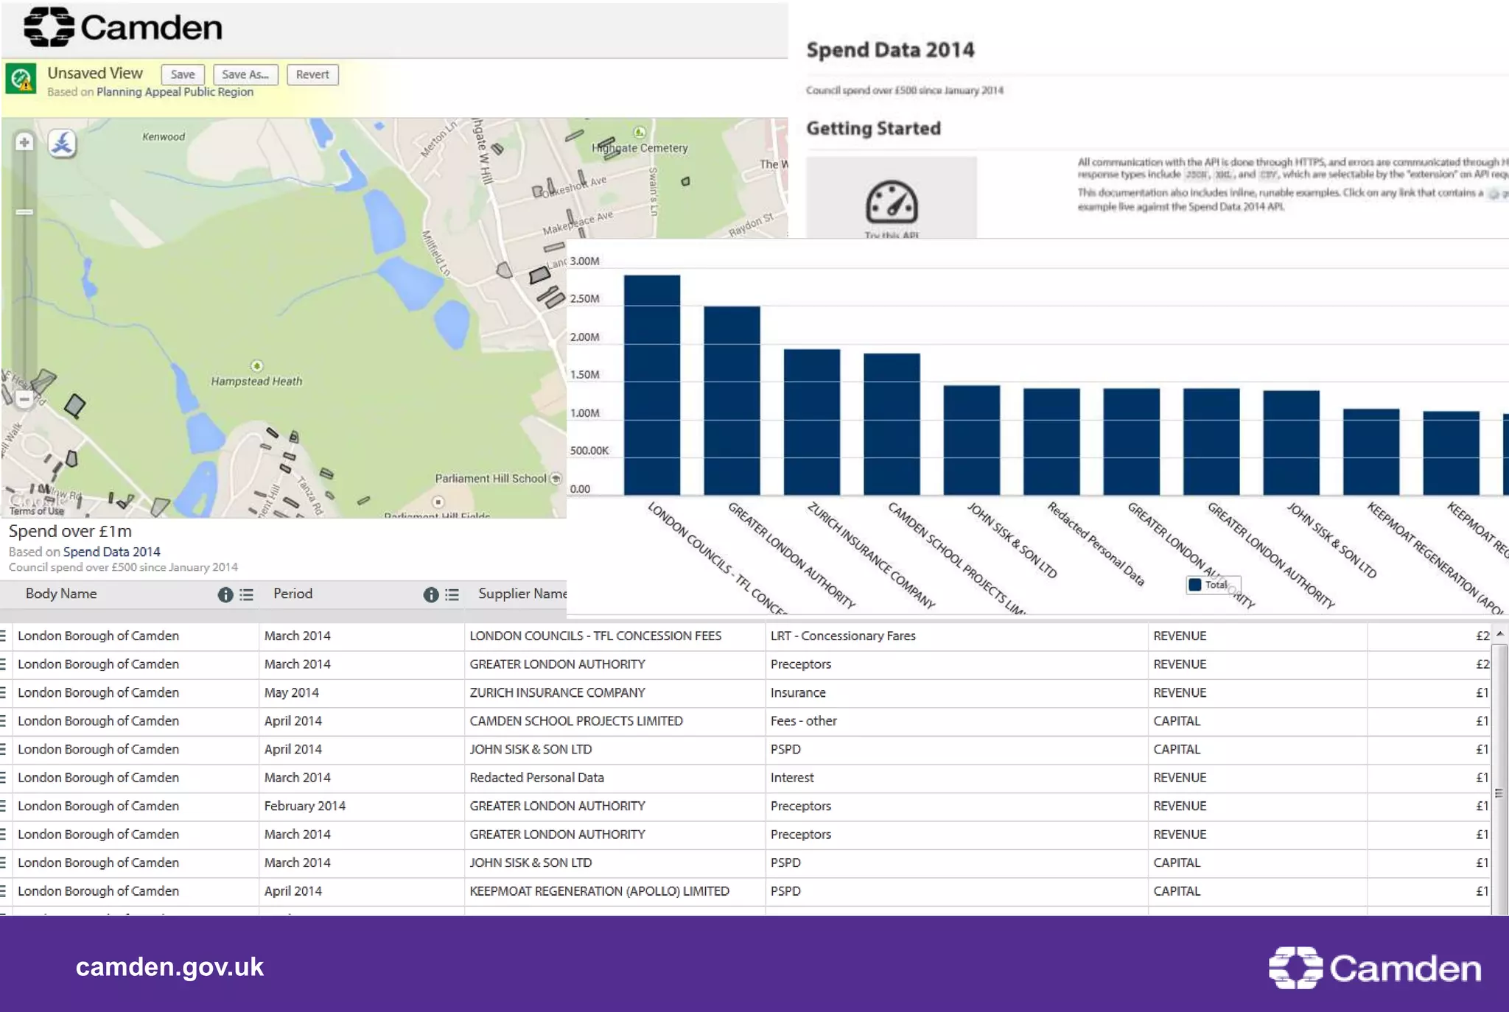
Task: Click the table scrollbar up arrow
Action: tap(1499, 634)
